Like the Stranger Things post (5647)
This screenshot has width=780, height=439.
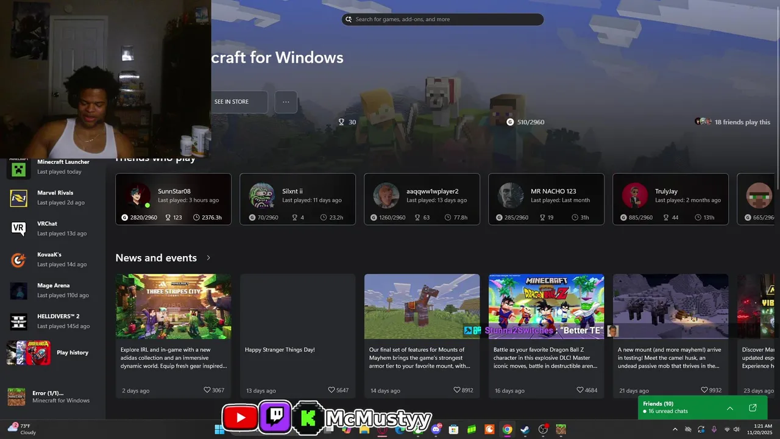click(338, 390)
